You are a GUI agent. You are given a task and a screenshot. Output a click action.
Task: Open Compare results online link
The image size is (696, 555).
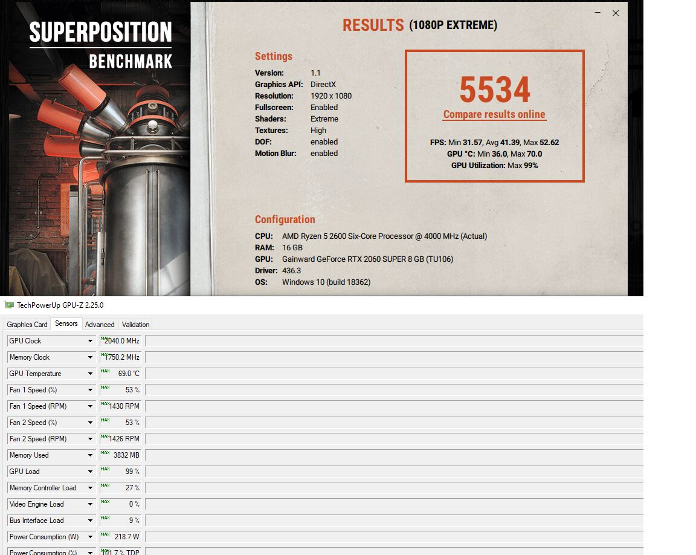494,114
